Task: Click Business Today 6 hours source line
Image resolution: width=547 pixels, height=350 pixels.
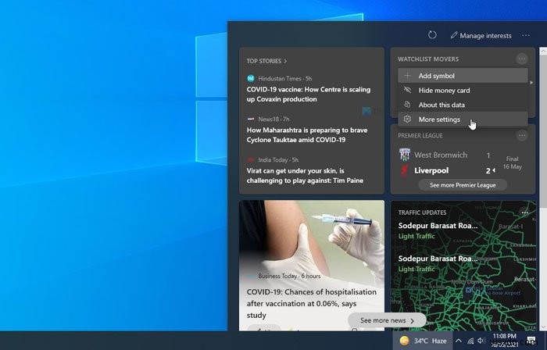Action: click(289, 276)
